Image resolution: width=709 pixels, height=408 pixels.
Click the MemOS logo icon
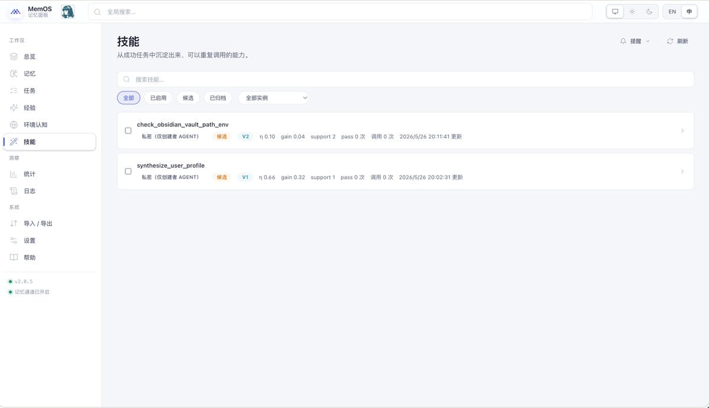15,12
